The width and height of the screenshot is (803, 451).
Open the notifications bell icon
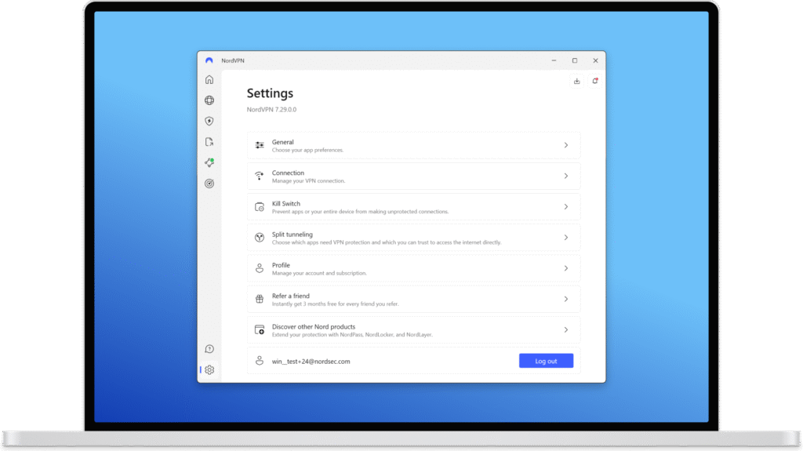pos(595,81)
